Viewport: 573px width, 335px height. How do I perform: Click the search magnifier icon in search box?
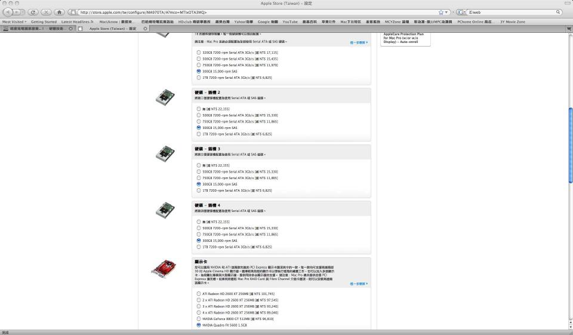pos(559,12)
